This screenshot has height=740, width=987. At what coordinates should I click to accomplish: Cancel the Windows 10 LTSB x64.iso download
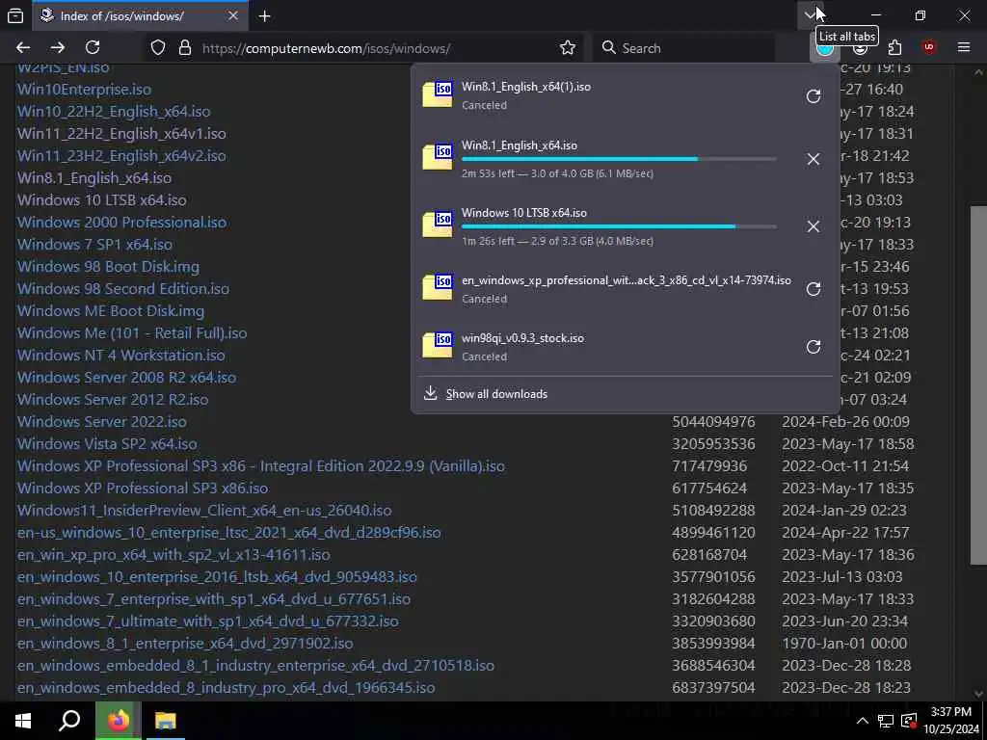click(814, 226)
